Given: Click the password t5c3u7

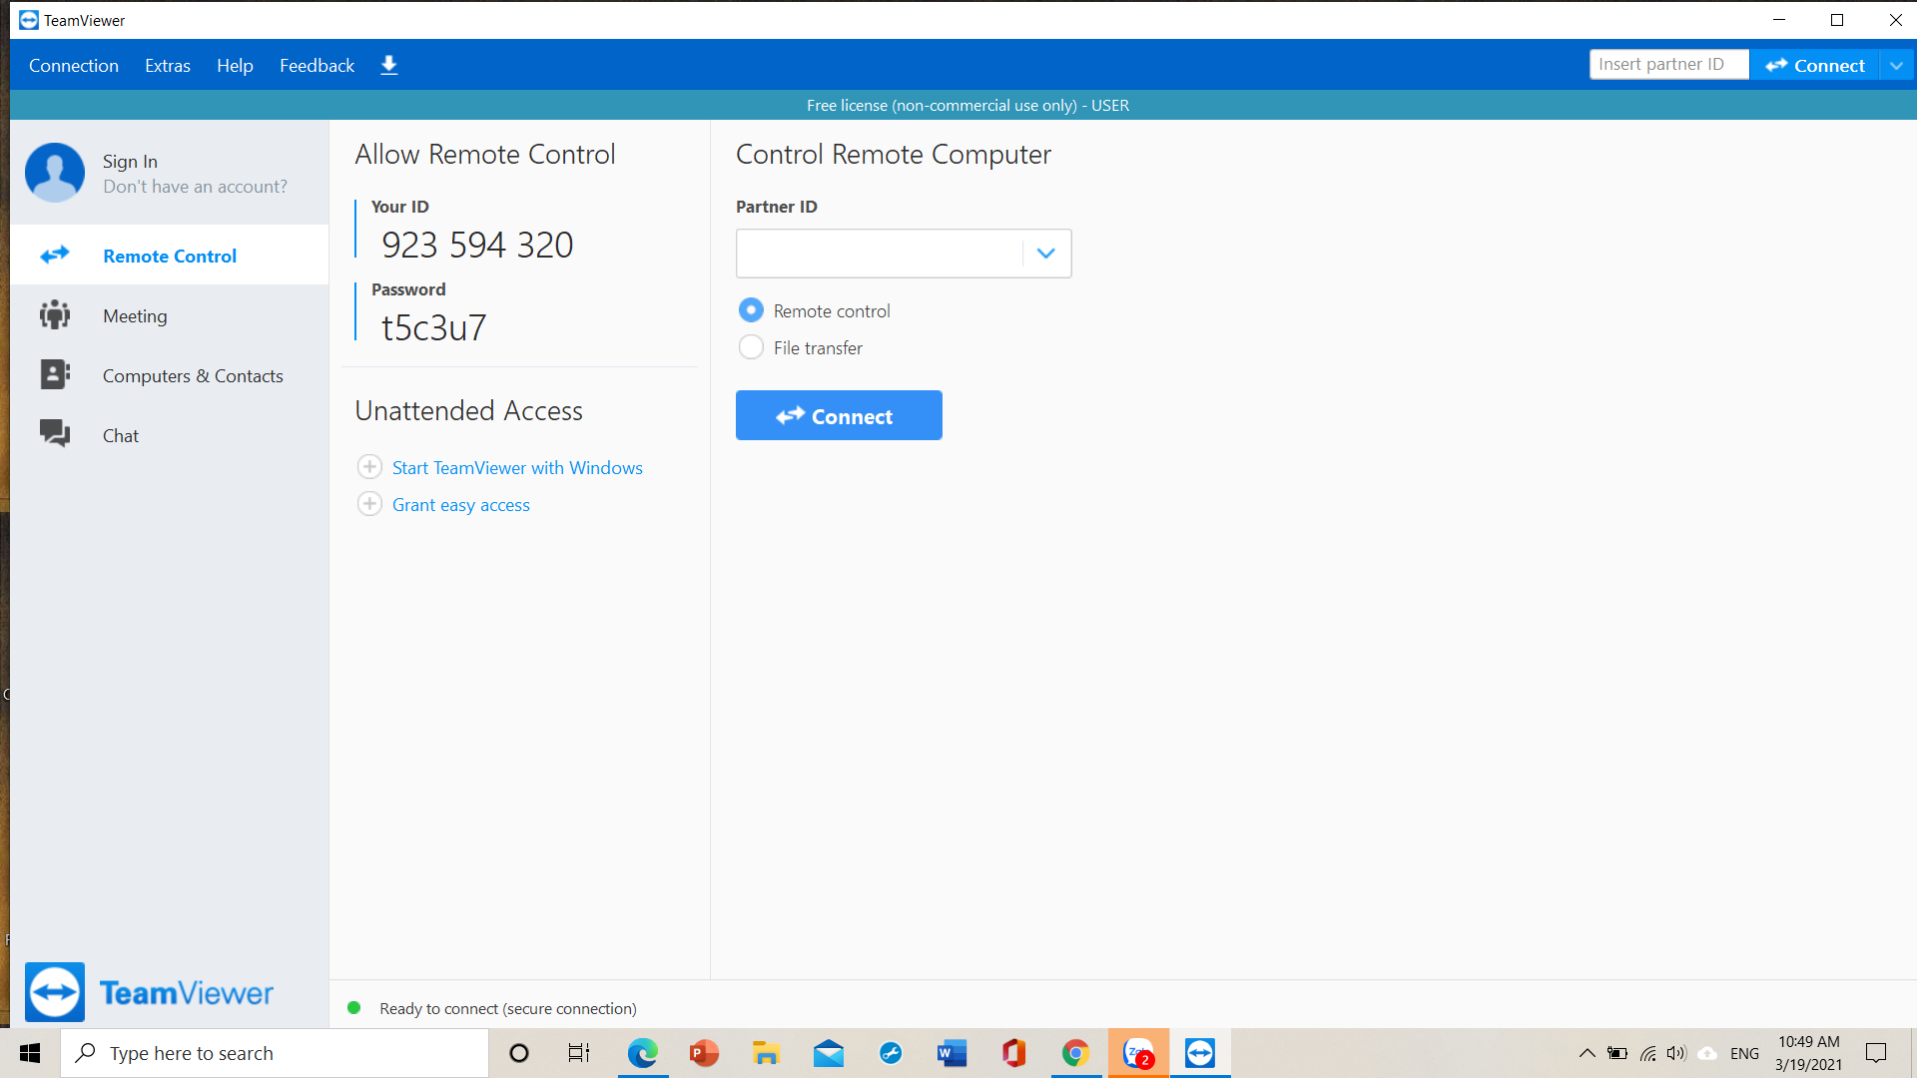Looking at the screenshot, I should [433, 327].
